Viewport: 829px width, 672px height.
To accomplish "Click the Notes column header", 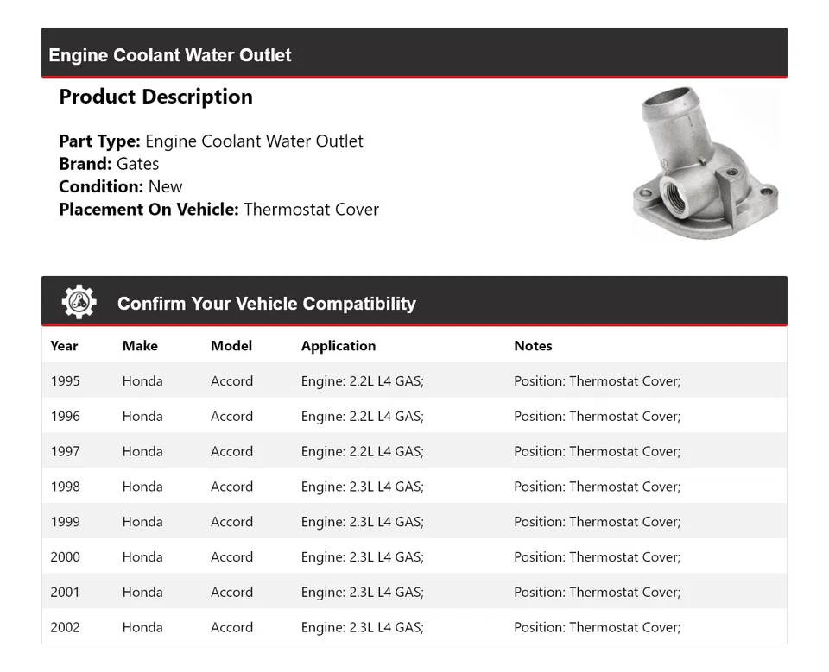I will [x=533, y=346].
